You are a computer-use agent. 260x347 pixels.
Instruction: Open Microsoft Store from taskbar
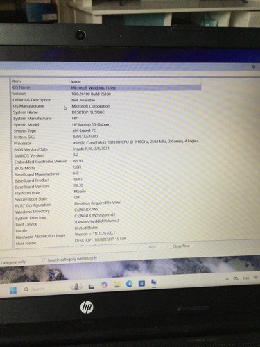click(141, 283)
